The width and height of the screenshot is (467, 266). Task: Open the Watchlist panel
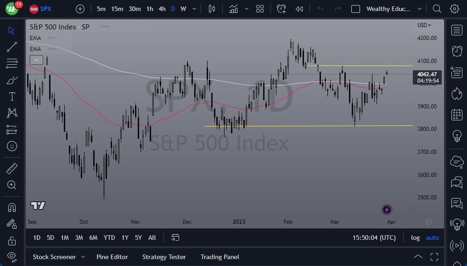coord(456,30)
